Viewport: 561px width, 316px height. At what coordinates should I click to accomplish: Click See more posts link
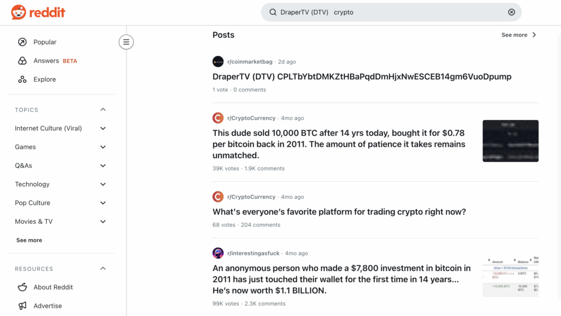518,35
